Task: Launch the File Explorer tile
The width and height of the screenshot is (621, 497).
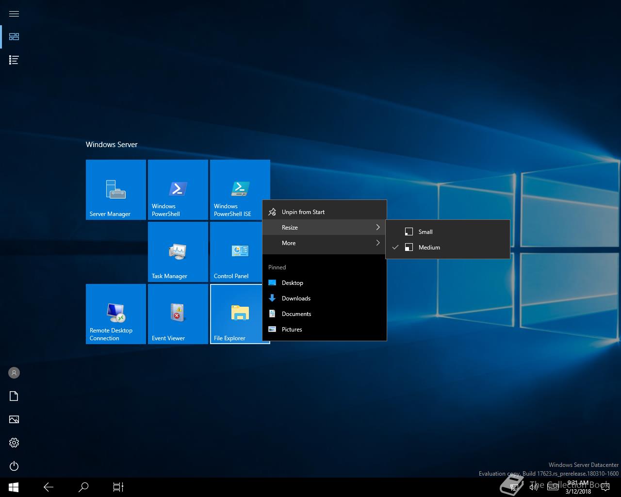Action: coord(236,314)
